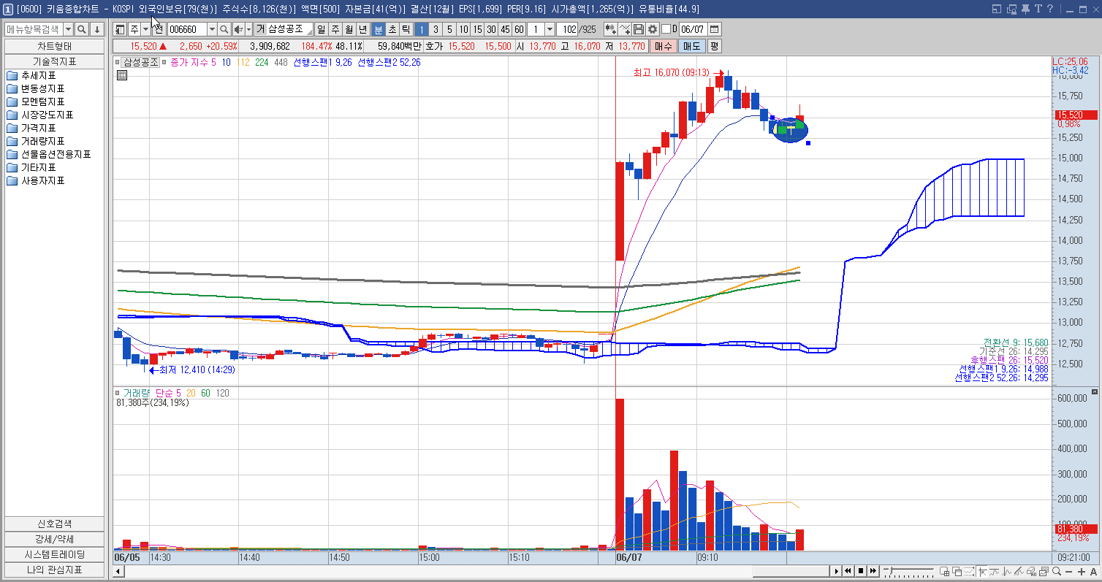
Task: Open the calendar date picker icon
Action: (714, 29)
